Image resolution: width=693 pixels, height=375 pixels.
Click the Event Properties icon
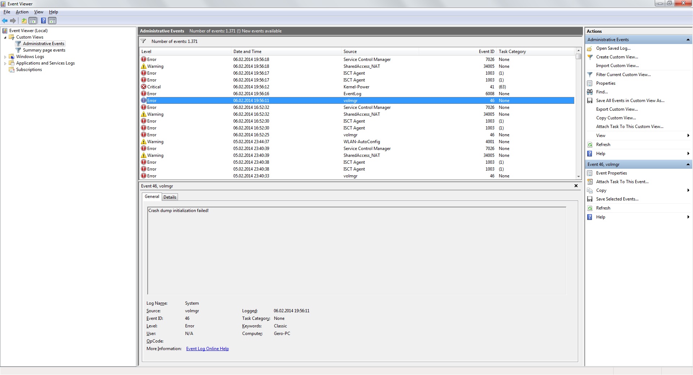pos(590,173)
